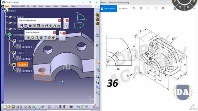The image size is (198, 111).
Task: Click the New document icon in CATIA
Action: 5,107
